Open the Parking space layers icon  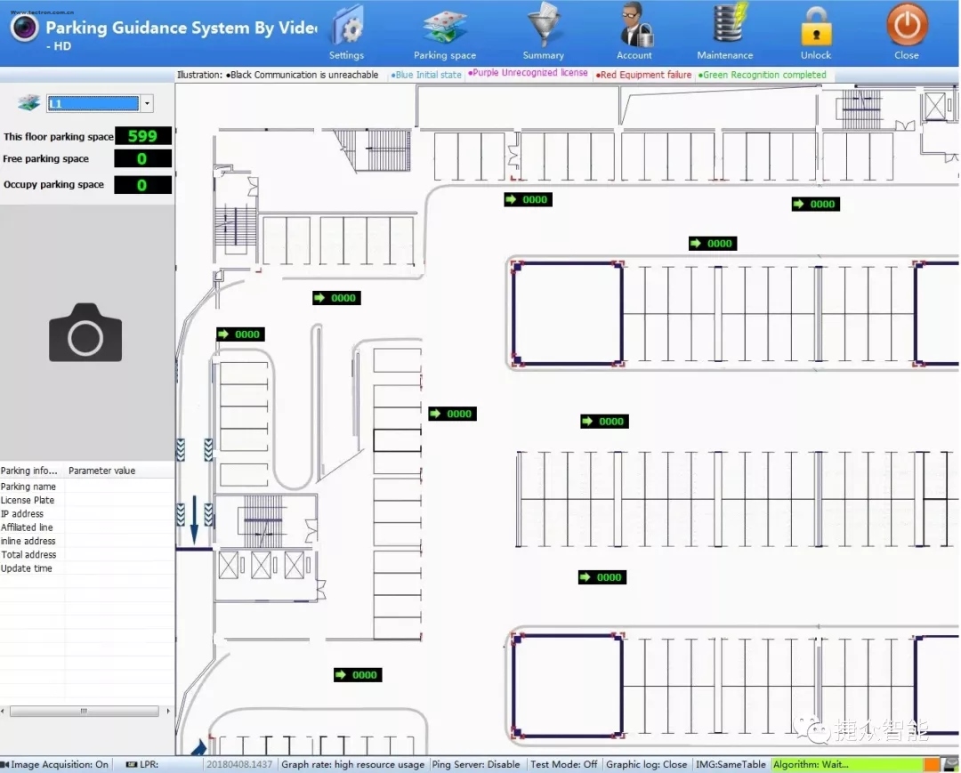(x=445, y=26)
